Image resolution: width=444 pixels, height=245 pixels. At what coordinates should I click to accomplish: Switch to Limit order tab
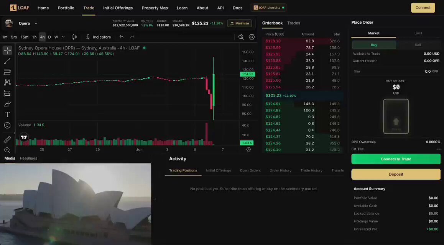pos(418,33)
